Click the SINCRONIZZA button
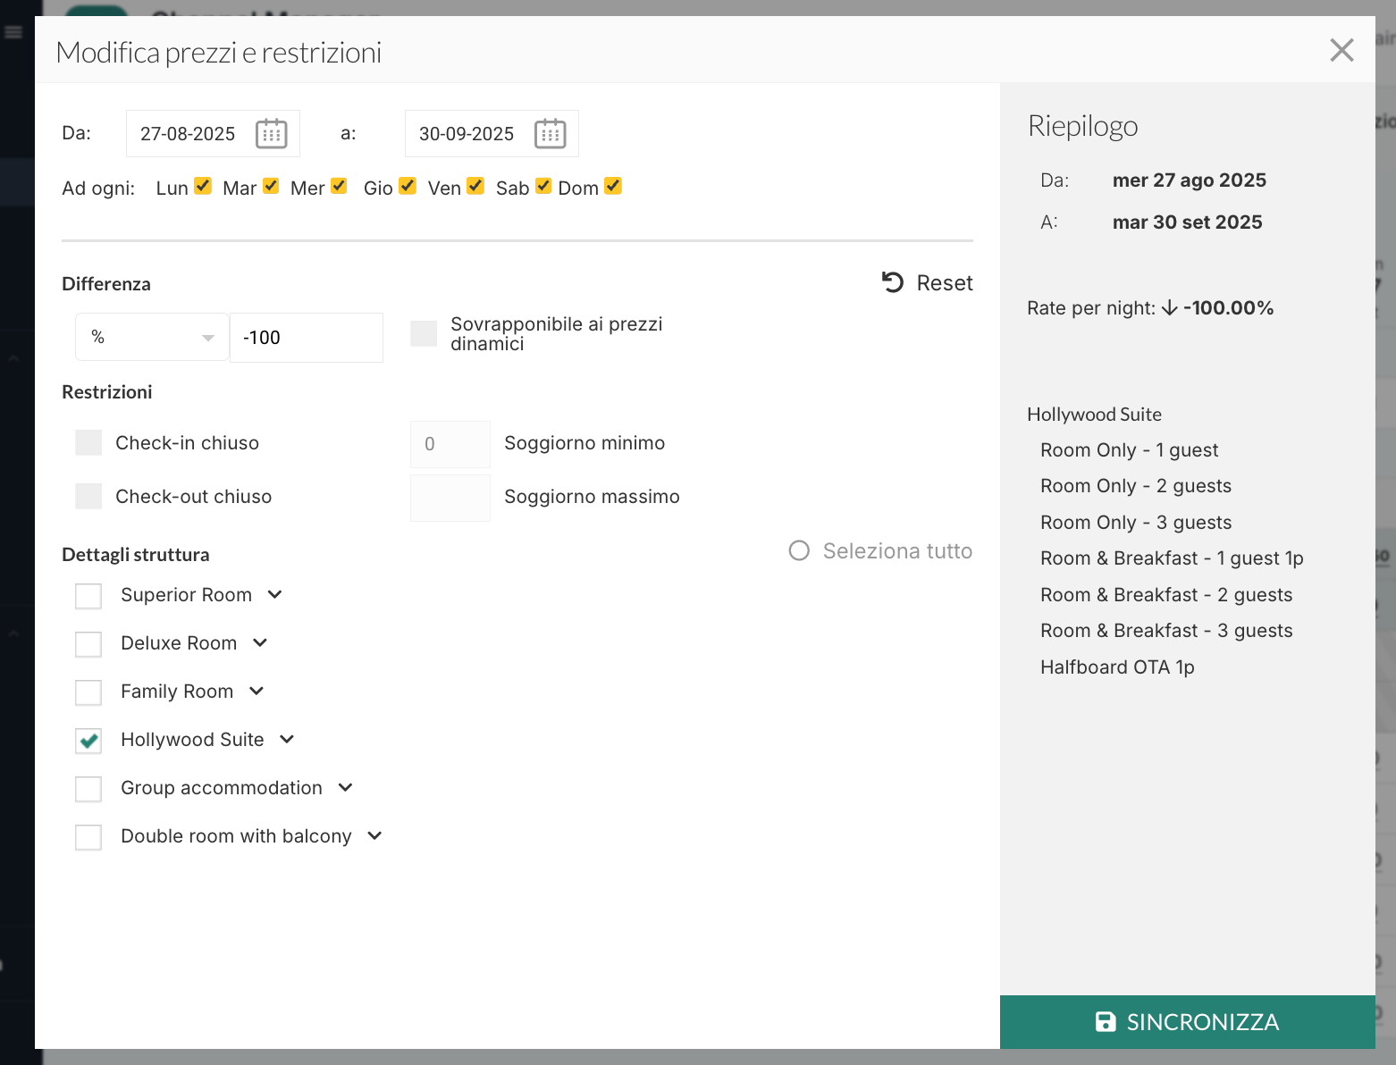Viewport: 1396px width, 1065px height. click(x=1188, y=1022)
